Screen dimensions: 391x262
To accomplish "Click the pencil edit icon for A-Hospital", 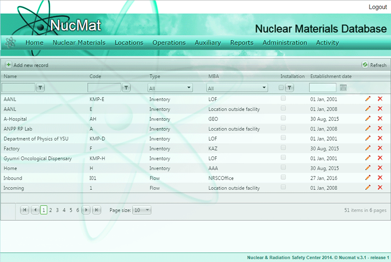I will 368,119.
